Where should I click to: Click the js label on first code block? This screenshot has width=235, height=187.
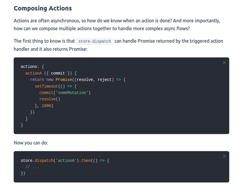click(x=225, y=62)
